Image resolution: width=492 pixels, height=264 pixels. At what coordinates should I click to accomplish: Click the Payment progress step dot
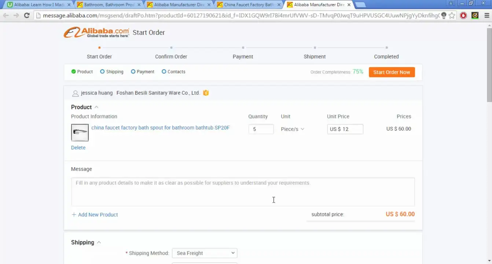[243, 47]
